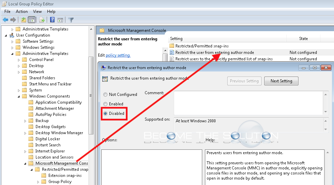Click the Restricted/Permitted snap-ins folder icon in list
Screen dimensions: 334x185
pyautogui.click(x=172, y=46)
